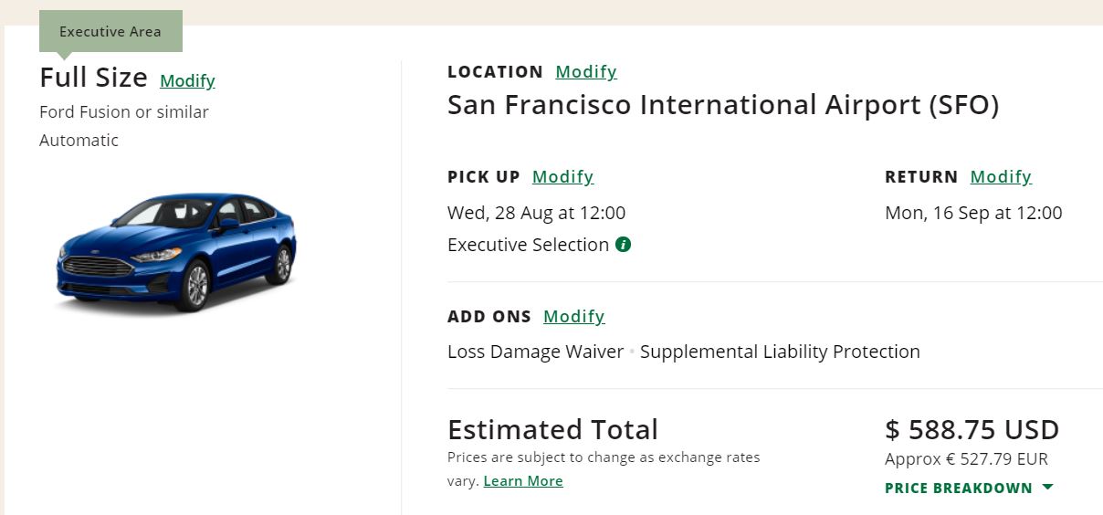Click the Executive Selection label

pos(528,245)
